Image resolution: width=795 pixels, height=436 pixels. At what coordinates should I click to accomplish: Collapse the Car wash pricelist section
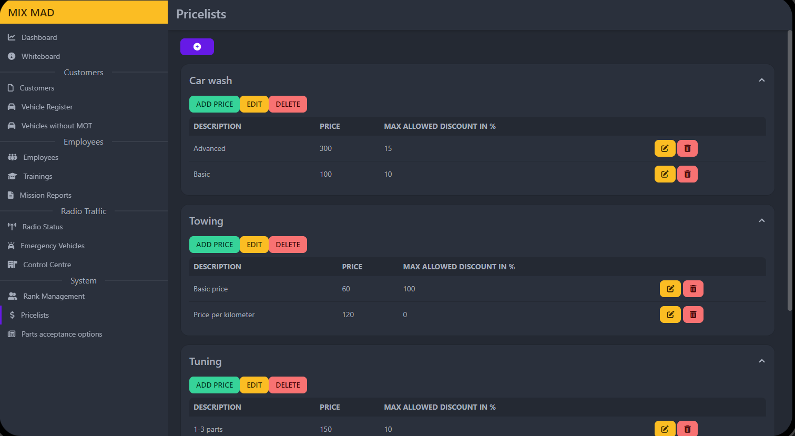(x=761, y=80)
